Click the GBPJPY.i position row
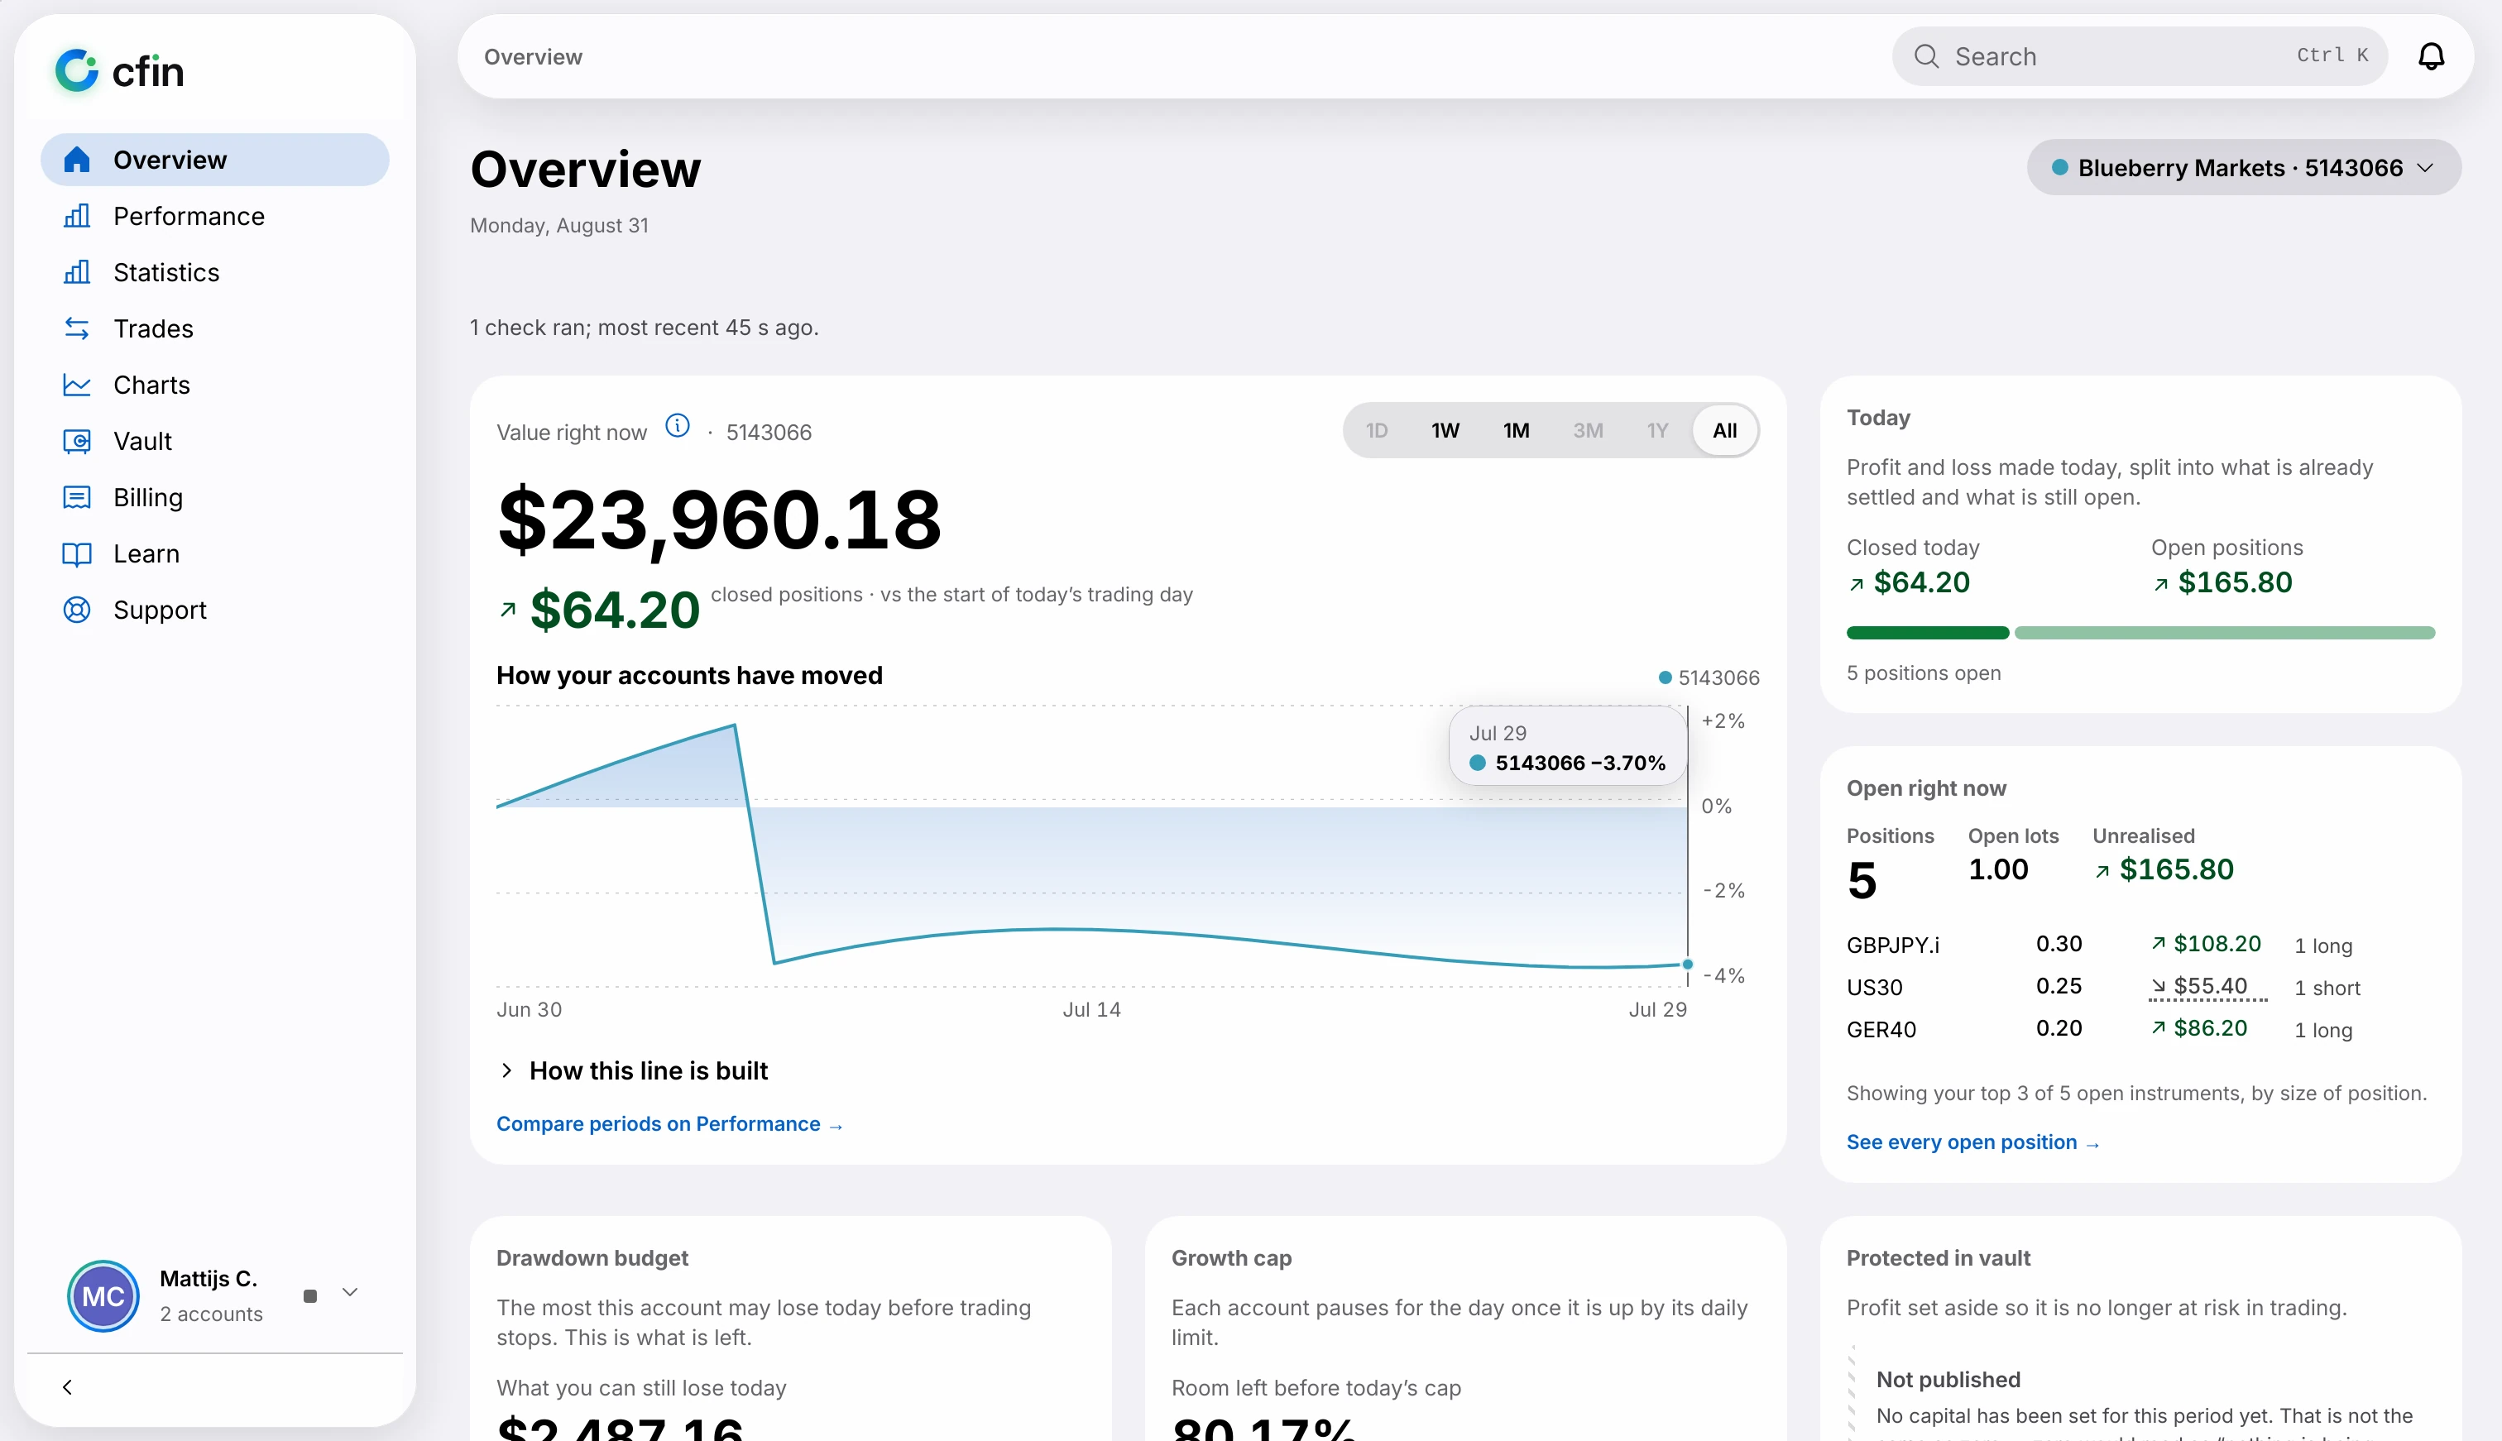Screen dimensions: 2502x1441 [2140, 944]
